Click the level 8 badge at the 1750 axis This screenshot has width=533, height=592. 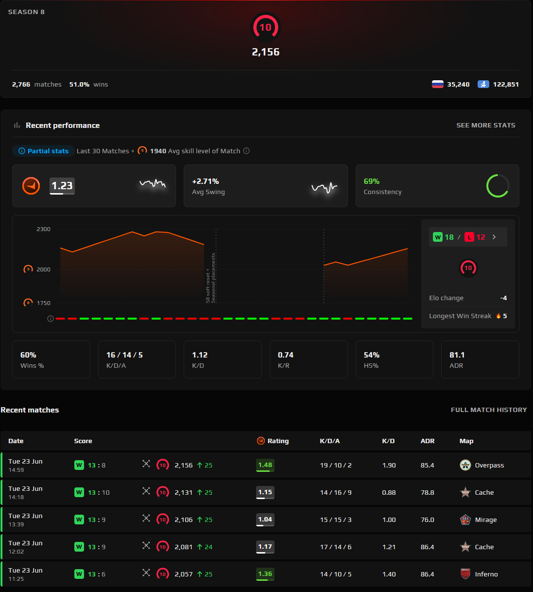(x=28, y=303)
